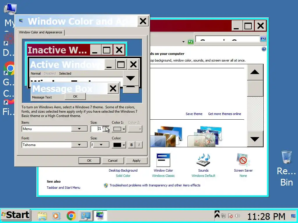Click Solid Color text under Desktop Background

[x=123, y=176]
